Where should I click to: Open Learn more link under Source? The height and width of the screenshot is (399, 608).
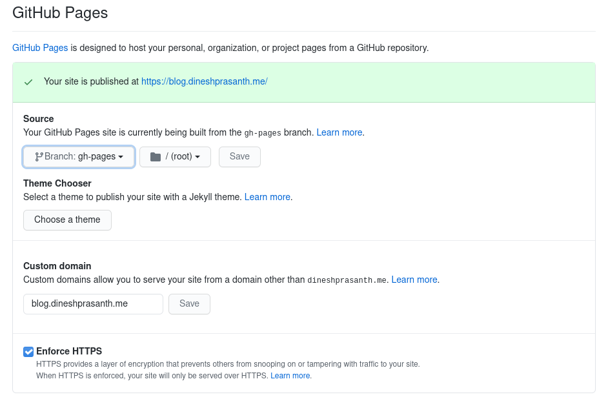pos(339,132)
